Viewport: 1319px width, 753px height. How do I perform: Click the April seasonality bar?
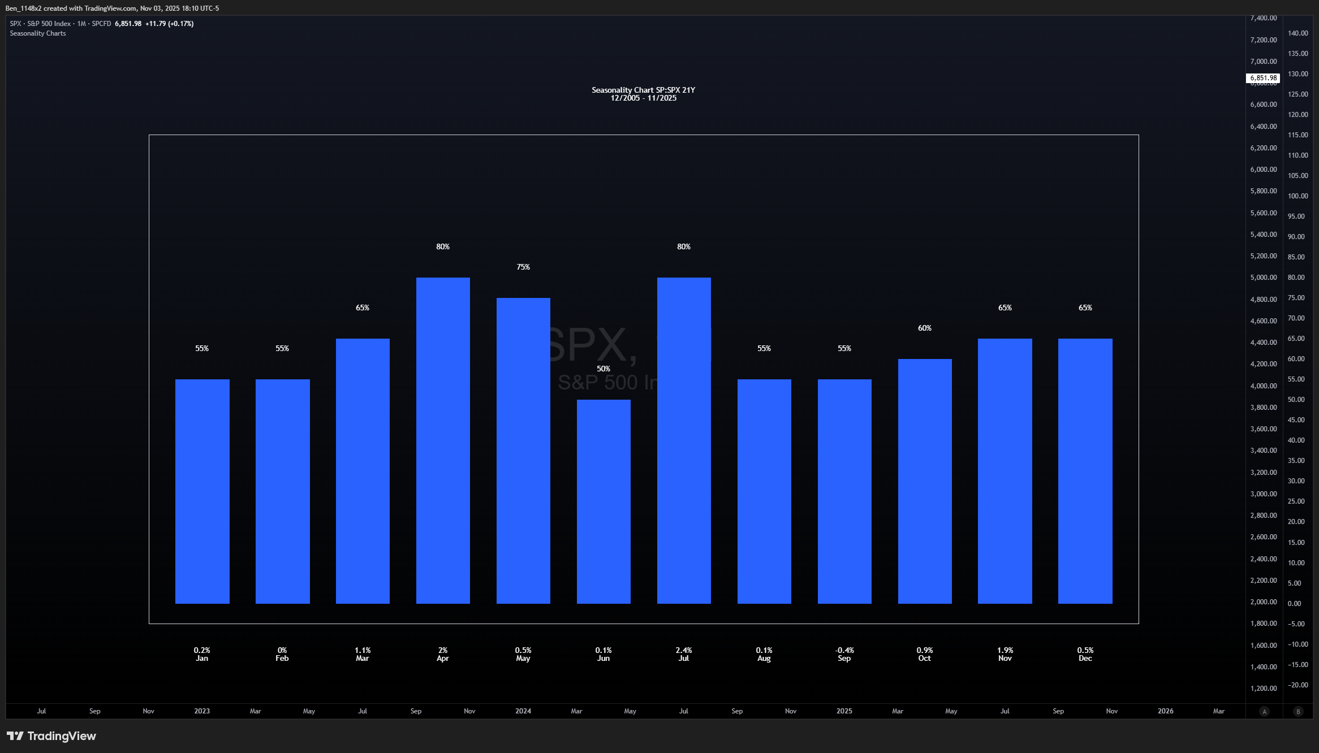click(x=443, y=440)
